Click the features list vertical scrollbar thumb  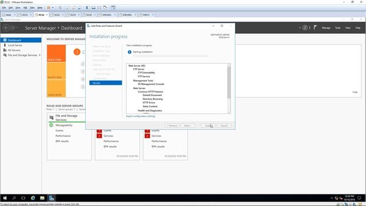coord(229,82)
